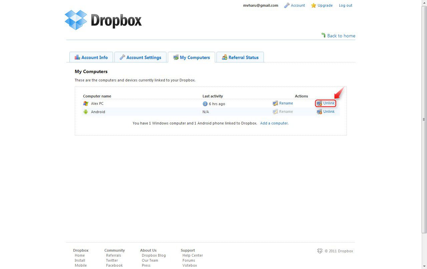Click the rename icon in the Android row
Screen dimensions: 427x269
[x=275, y=112]
